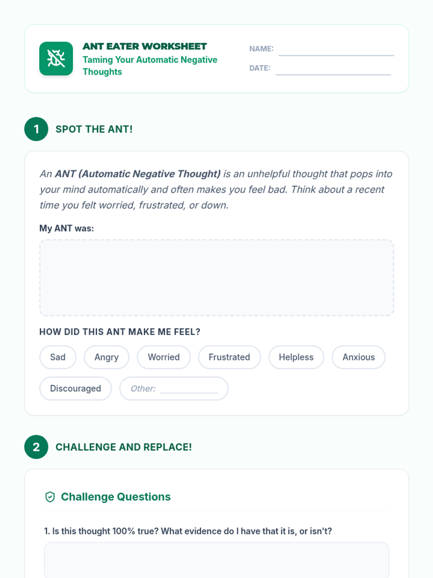The height and width of the screenshot is (578, 433).
Task: Click the My ANT was text box
Action: click(216, 278)
